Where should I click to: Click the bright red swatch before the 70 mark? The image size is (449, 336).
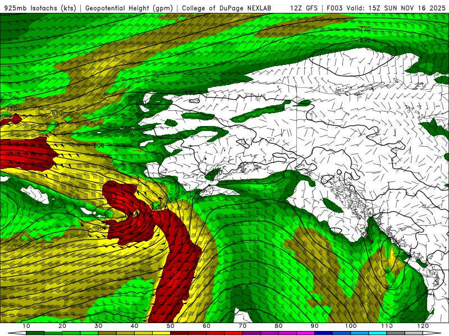coord(233,333)
